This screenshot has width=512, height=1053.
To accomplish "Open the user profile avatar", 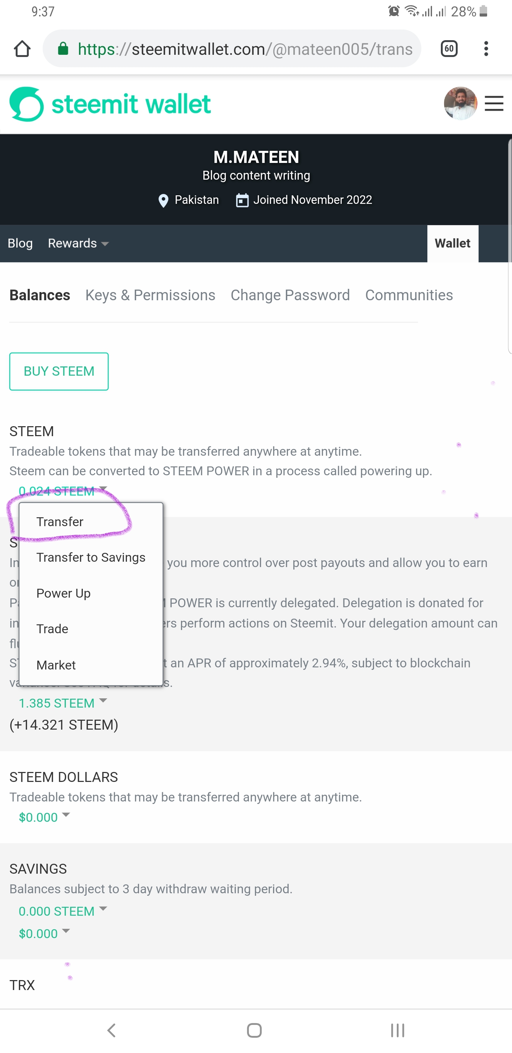I will [x=460, y=104].
